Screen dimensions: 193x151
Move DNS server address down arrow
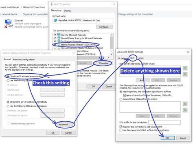[185, 74]
